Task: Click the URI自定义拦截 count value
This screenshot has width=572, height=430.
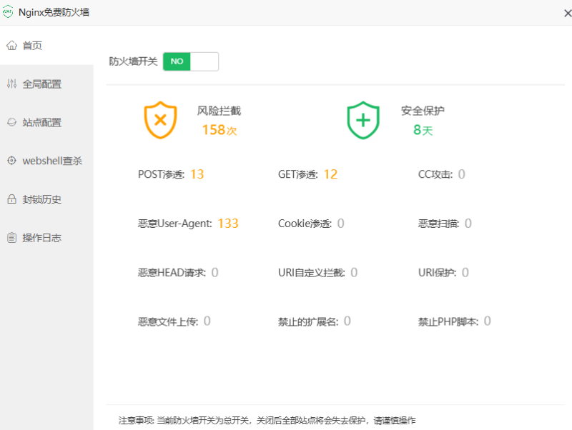Action: [354, 273]
